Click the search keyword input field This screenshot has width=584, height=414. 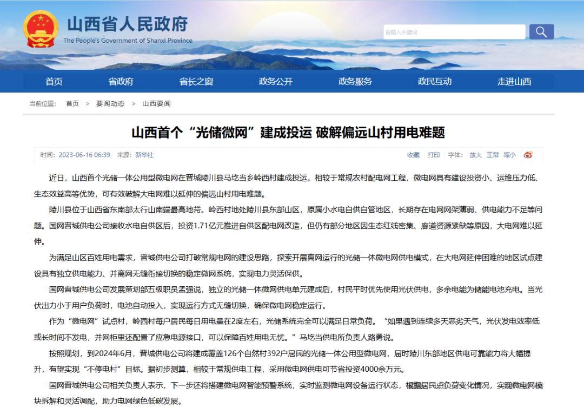tap(454, 32)
